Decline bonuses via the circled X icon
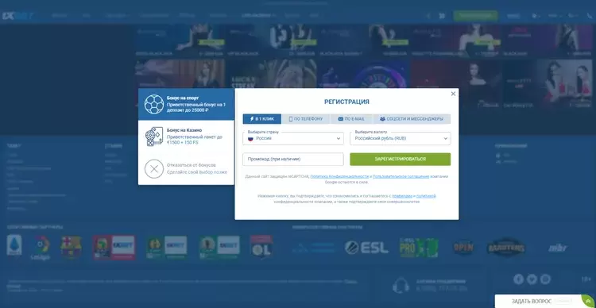596x308 pixels. pyautogui.click(x=154, y=169)
